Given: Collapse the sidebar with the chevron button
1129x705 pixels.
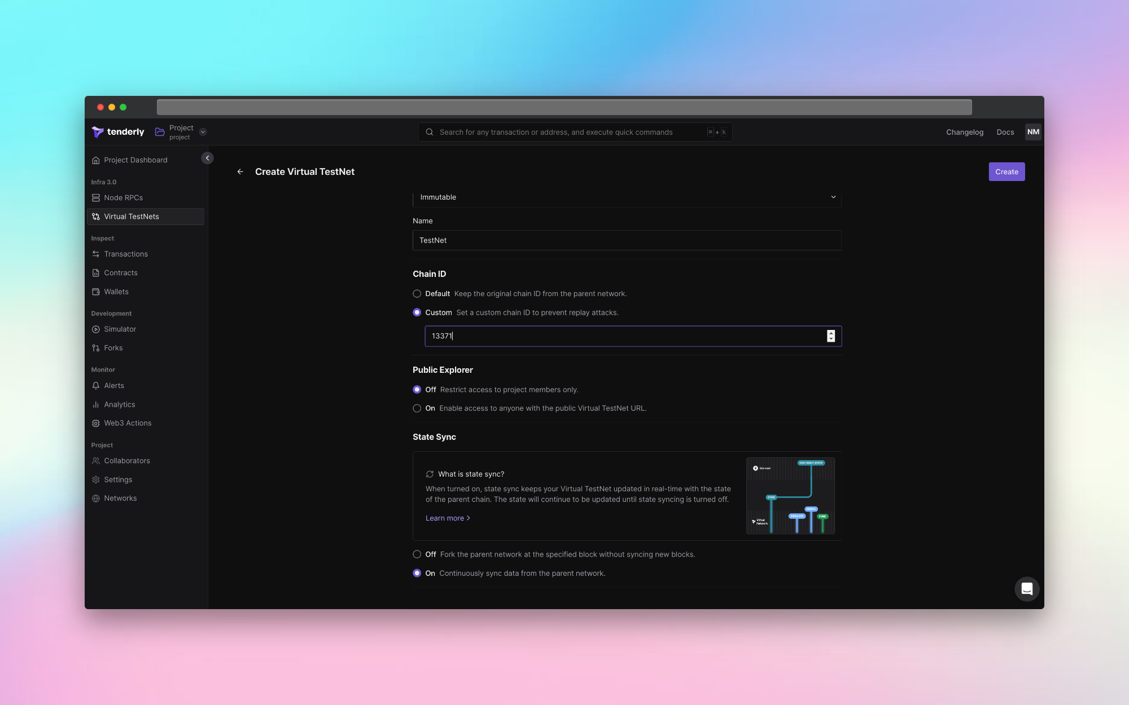Looking at the screenshot, I should [x=207, y=158].
